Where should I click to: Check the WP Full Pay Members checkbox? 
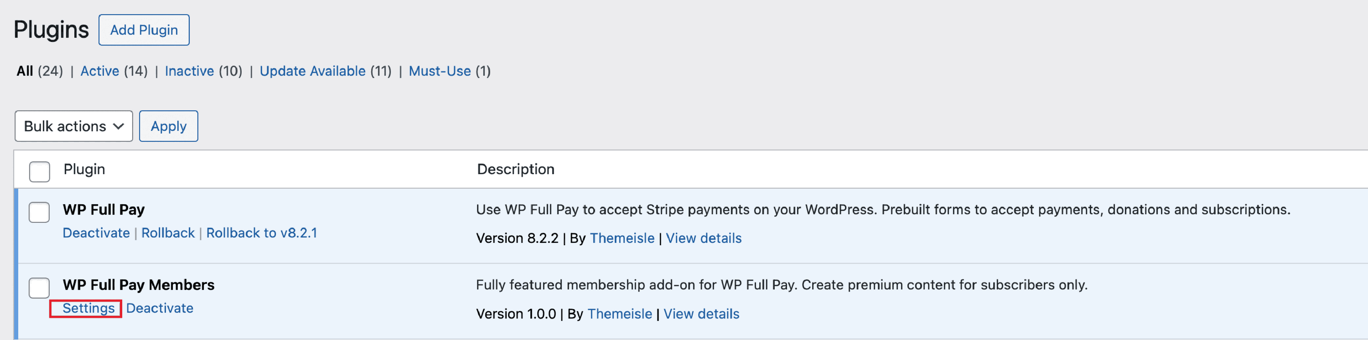click(x=39, y=288)
